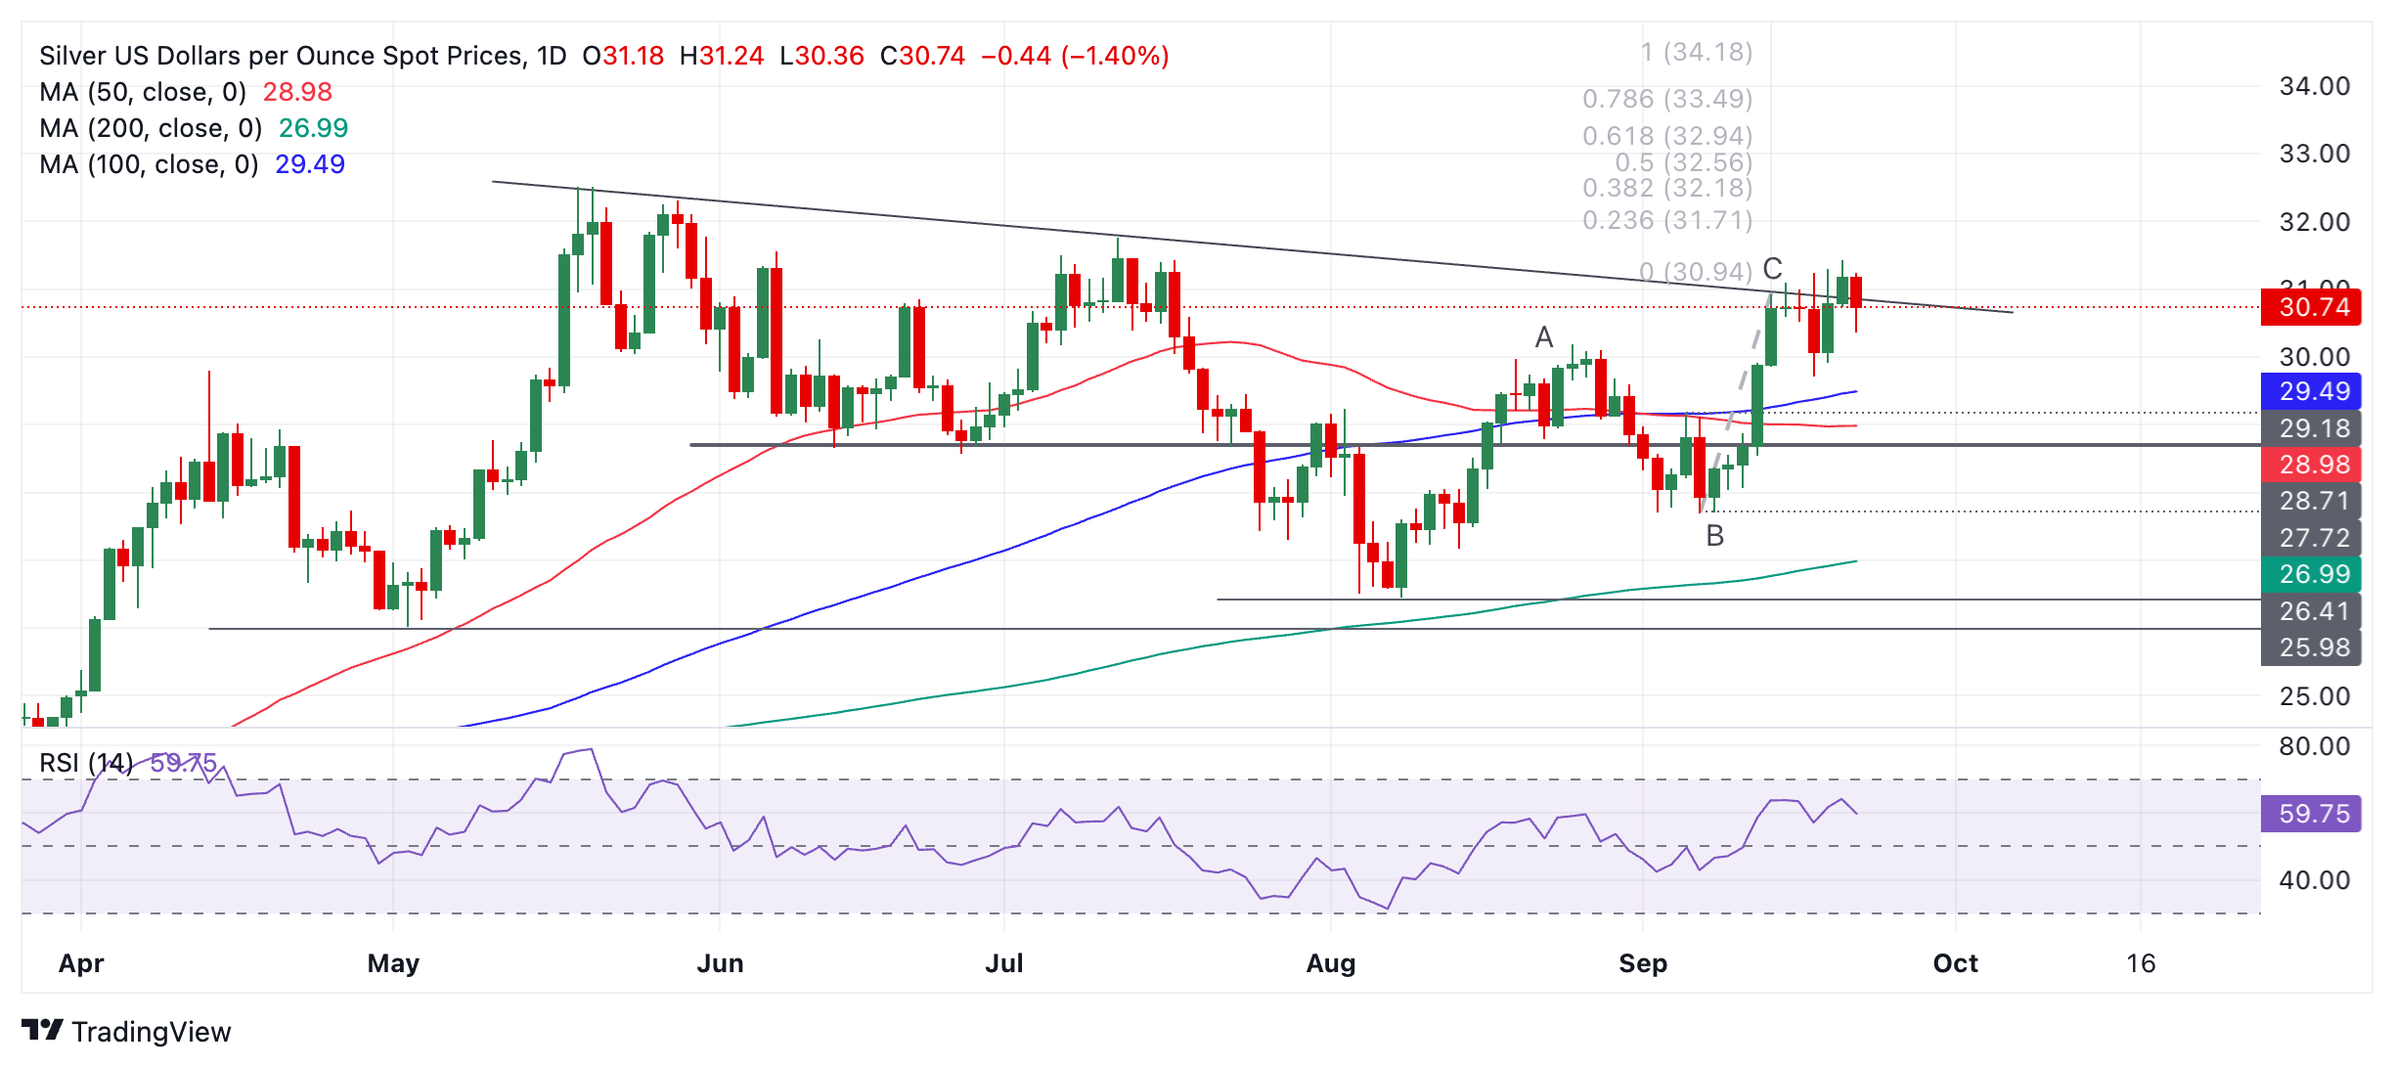Select the wave label B marker

[1714, 536]
